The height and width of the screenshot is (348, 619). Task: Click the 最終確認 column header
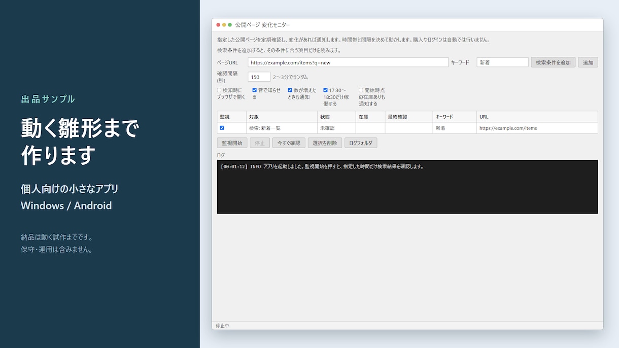click(409, 117)
